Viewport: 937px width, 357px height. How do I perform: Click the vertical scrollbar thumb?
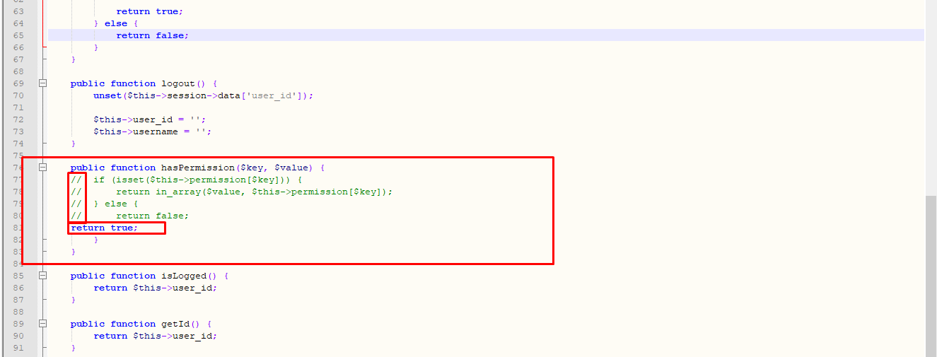pos(931,276)
